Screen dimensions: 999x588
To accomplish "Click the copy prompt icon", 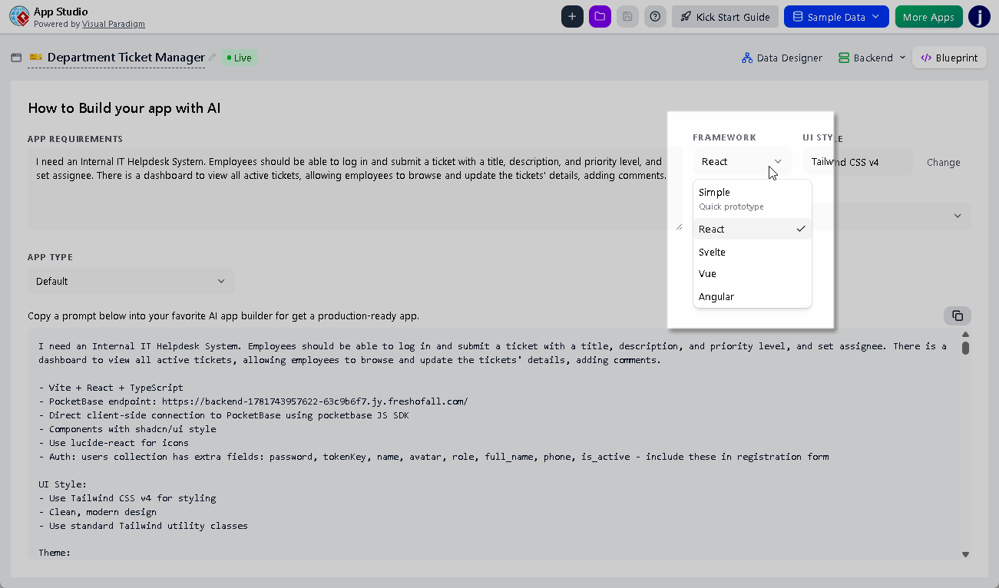I will coord(958,315).
